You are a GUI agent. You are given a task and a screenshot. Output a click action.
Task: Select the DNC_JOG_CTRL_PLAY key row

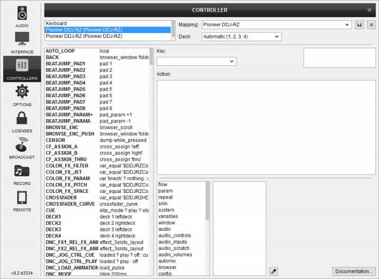pyautogui.click(x=97, y=262)
